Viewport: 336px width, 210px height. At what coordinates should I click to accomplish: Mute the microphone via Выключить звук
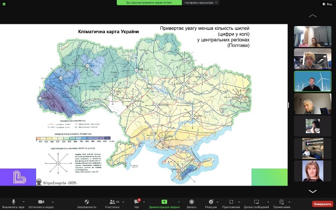14,202
